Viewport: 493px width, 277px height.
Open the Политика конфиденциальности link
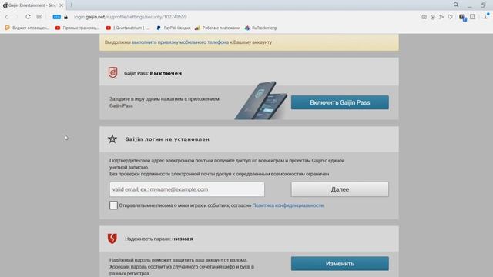click(x=287, y=205)
